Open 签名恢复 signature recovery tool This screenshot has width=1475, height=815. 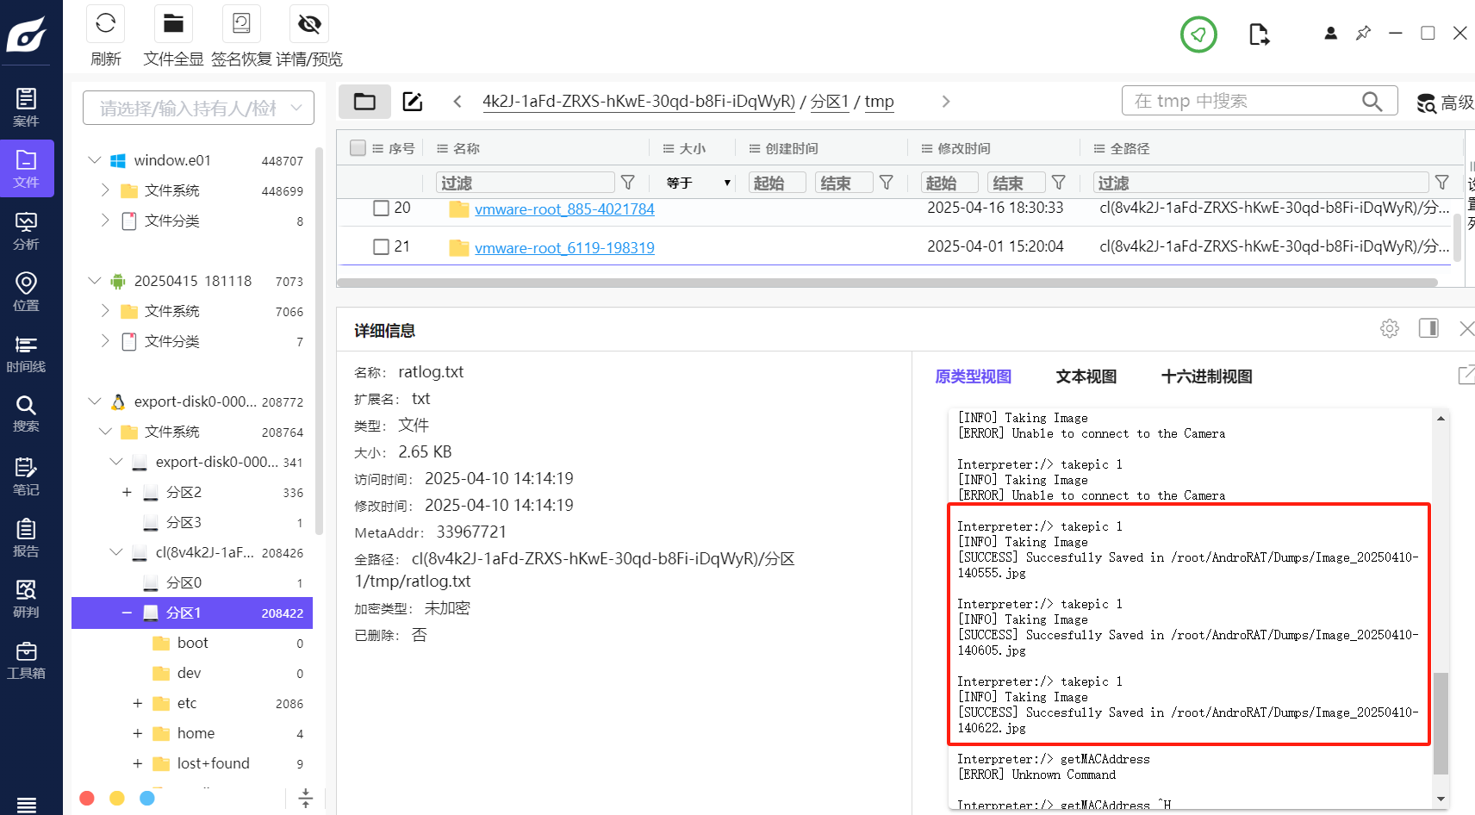(x=241, y=23)
